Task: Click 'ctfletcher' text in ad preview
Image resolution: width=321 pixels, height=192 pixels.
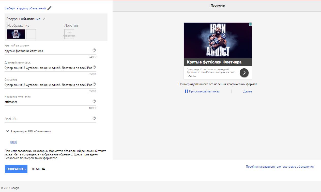Action: [x=192, y=76]
